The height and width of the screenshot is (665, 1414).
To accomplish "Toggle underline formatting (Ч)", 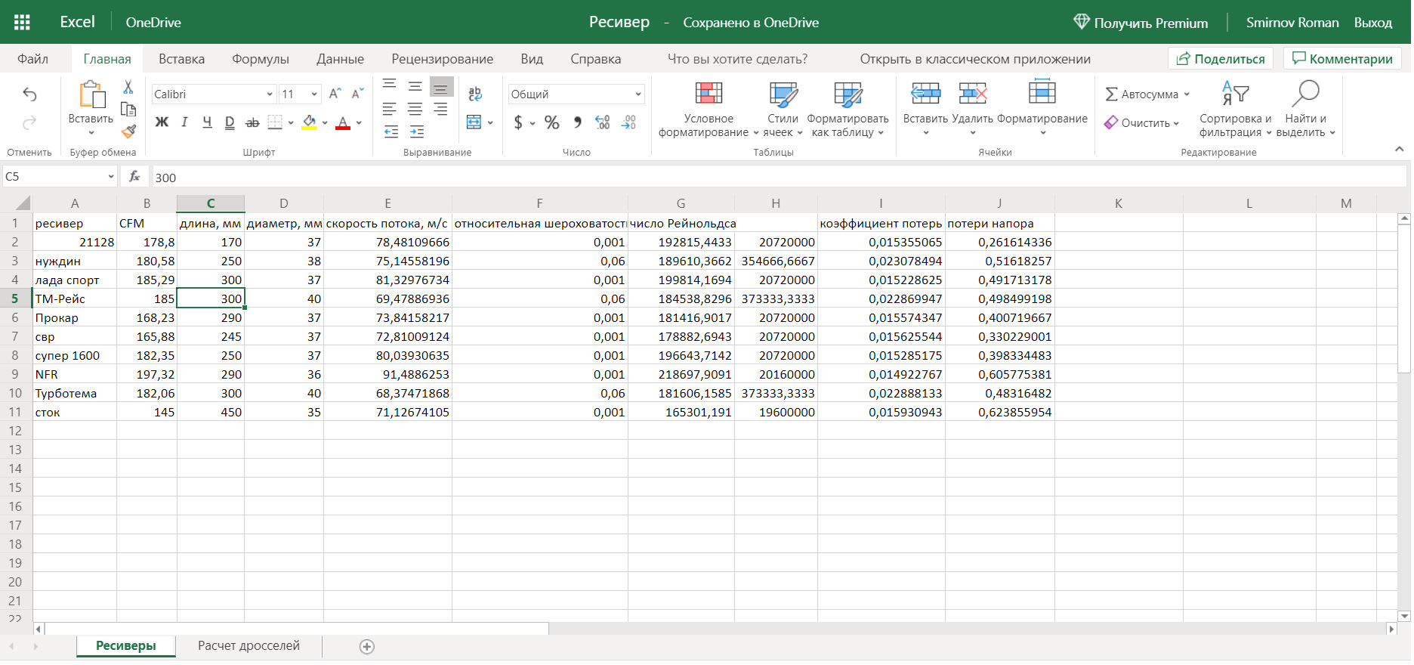I will [x=207, y=122].
